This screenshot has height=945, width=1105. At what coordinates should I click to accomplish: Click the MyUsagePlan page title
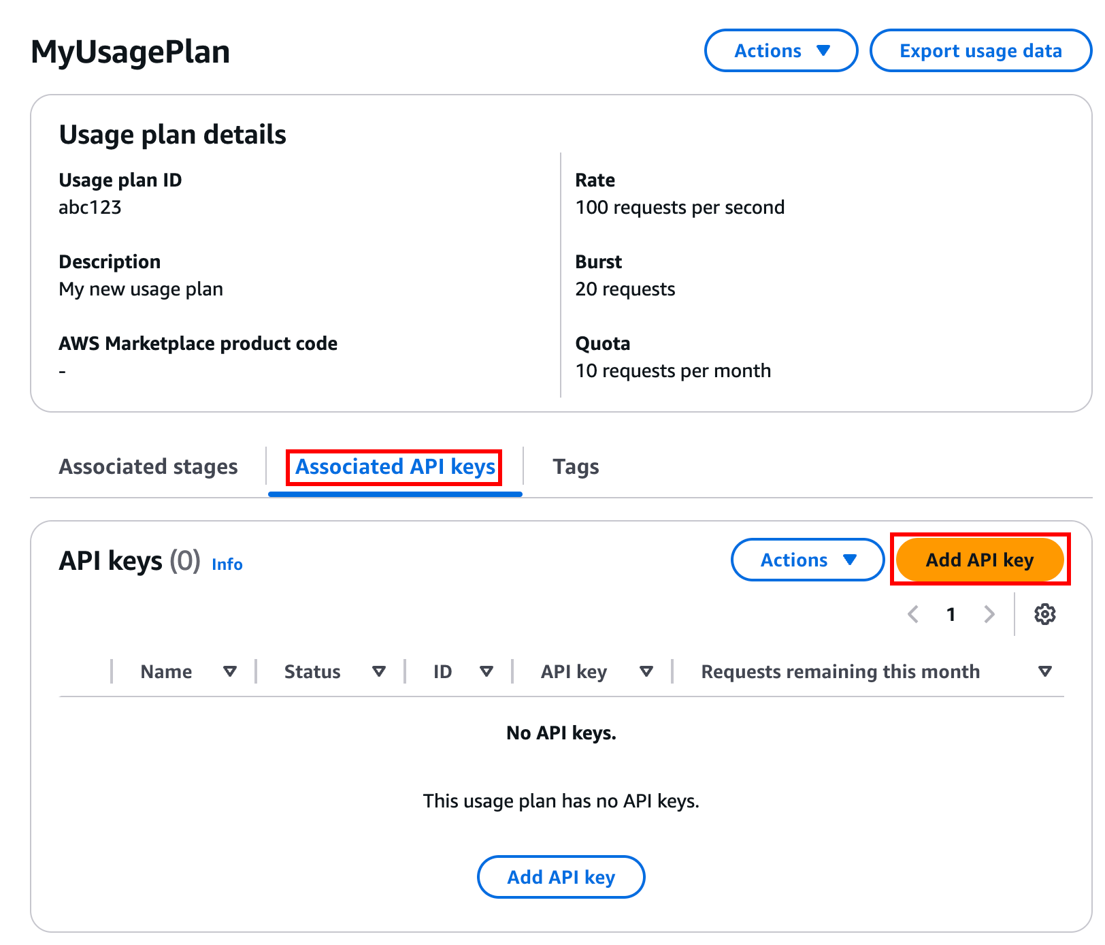(129, 50)
